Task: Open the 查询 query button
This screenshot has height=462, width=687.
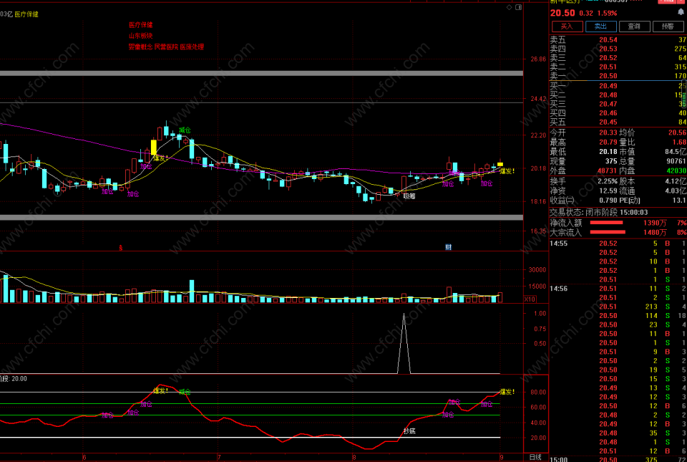Action: point(634,27)
